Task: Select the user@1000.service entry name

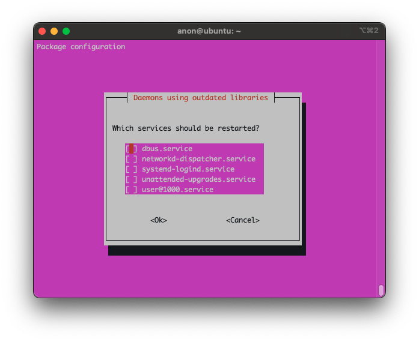Action: (177, 190)
